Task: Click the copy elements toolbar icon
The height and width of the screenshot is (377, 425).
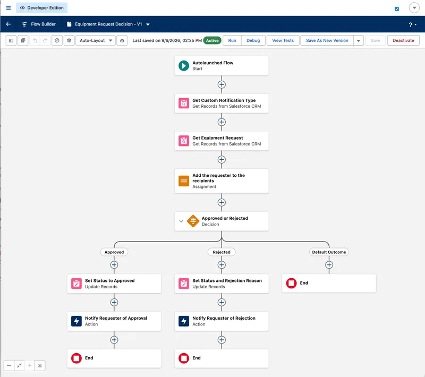Action: [x=23, y=40]
